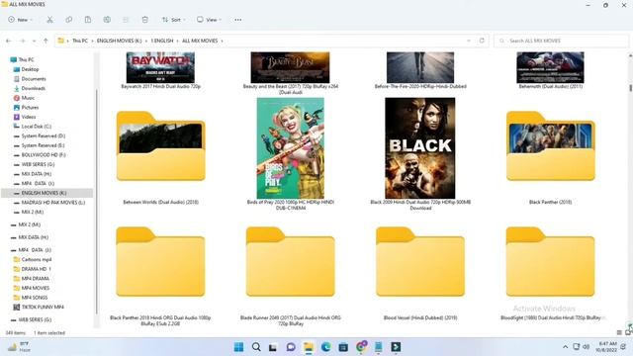Screen dimensions: 633x356
Task: Open Task View on the taskbar
Action: pos(273,347)
